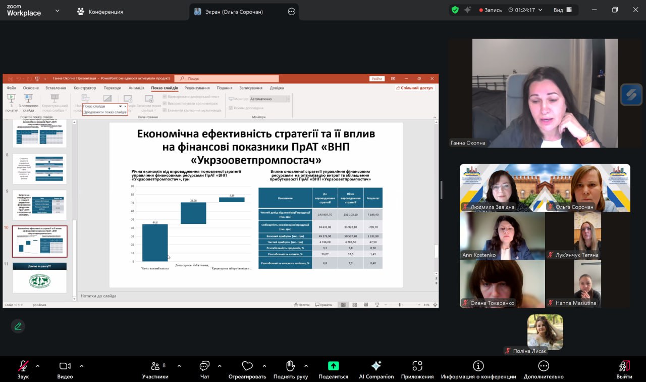Viewport: 646px width, 382px height.
Task: Expand audio options arrow next to Звук
Action: [x=37, y=366]
